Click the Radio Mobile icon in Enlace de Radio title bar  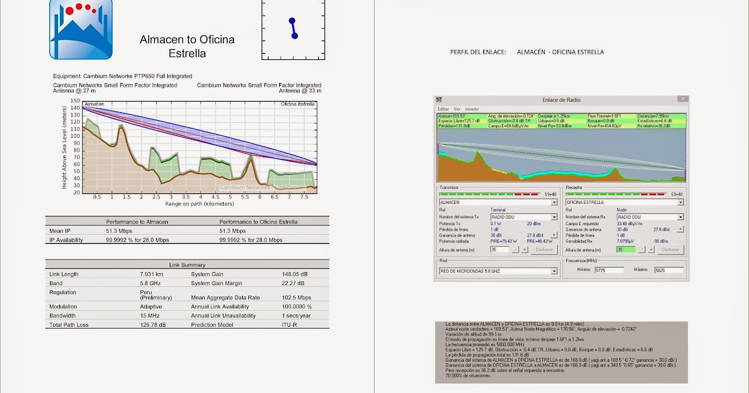(439, 100)
